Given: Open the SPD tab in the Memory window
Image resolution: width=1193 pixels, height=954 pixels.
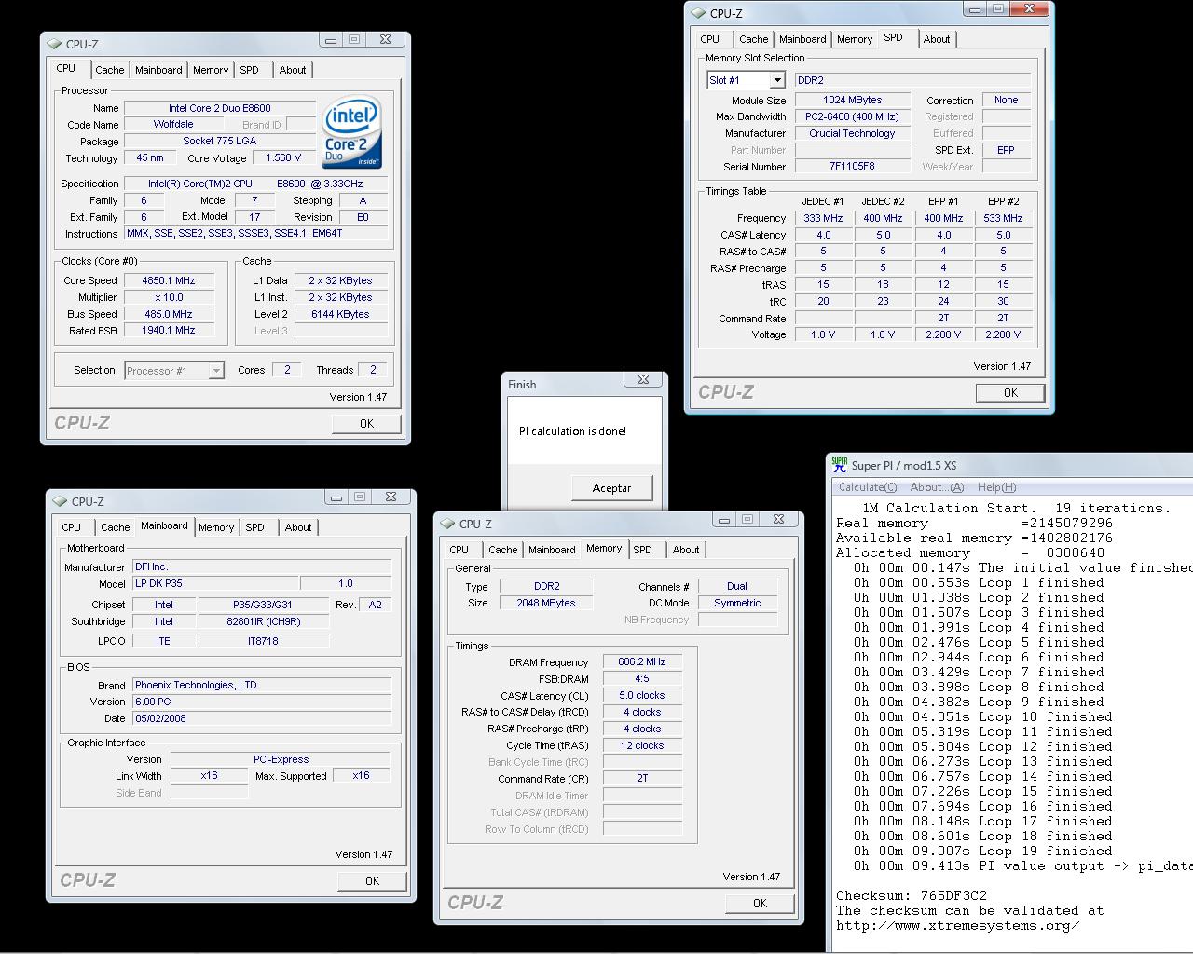Looking at the screenshot, I should click(x=642, y=550).
